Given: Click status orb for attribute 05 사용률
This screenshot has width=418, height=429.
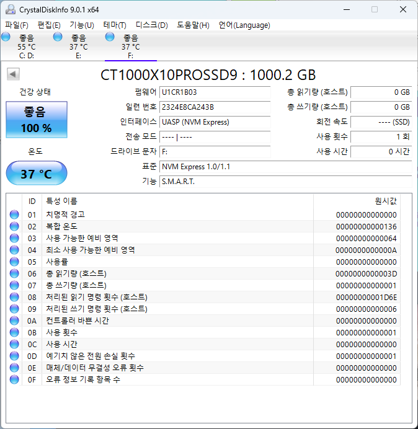Looking at the screenshot, I should (14, 262).
